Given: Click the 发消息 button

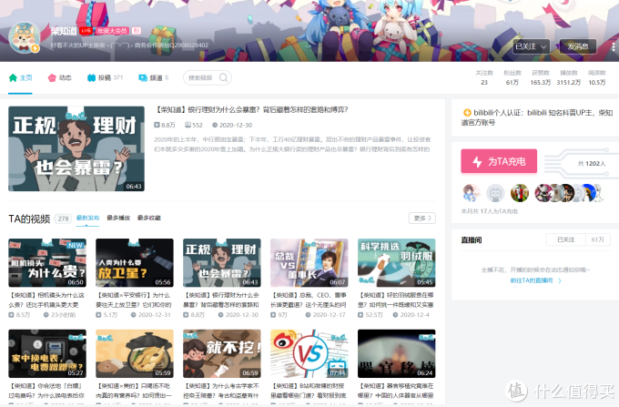Looking at the screenshot, I should pyautogui.click(x=577, y=46).
